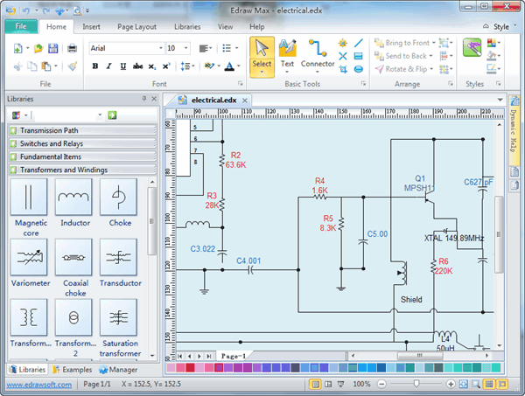Image resolution: width=525 pixels, height=396 pixels.
Task: Toggle Underline text formatting
Action: [x=122, y=66]
